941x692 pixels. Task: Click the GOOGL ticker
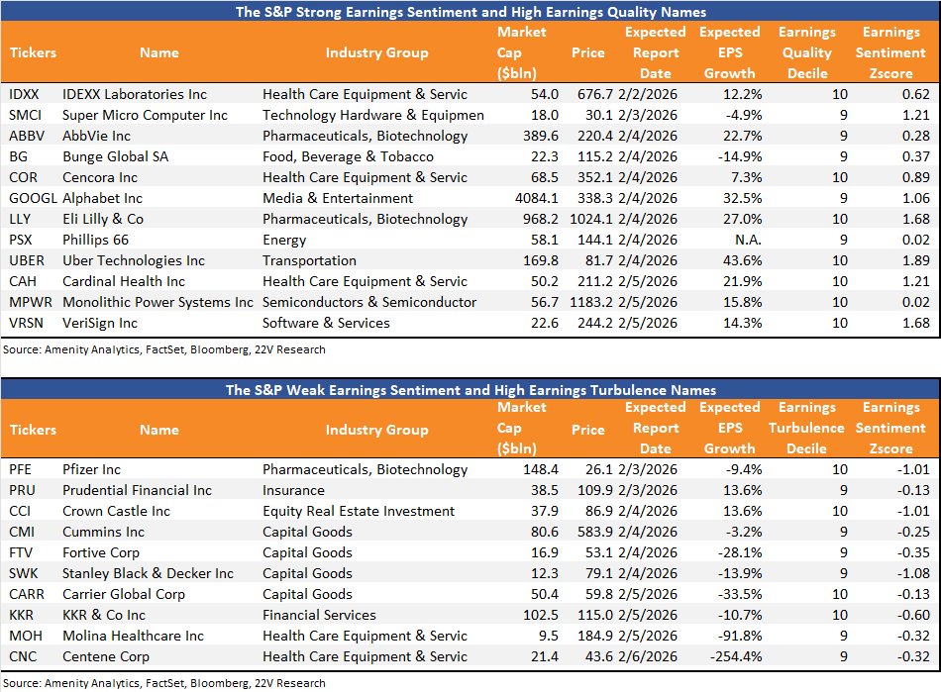click(x=33, y=198)
